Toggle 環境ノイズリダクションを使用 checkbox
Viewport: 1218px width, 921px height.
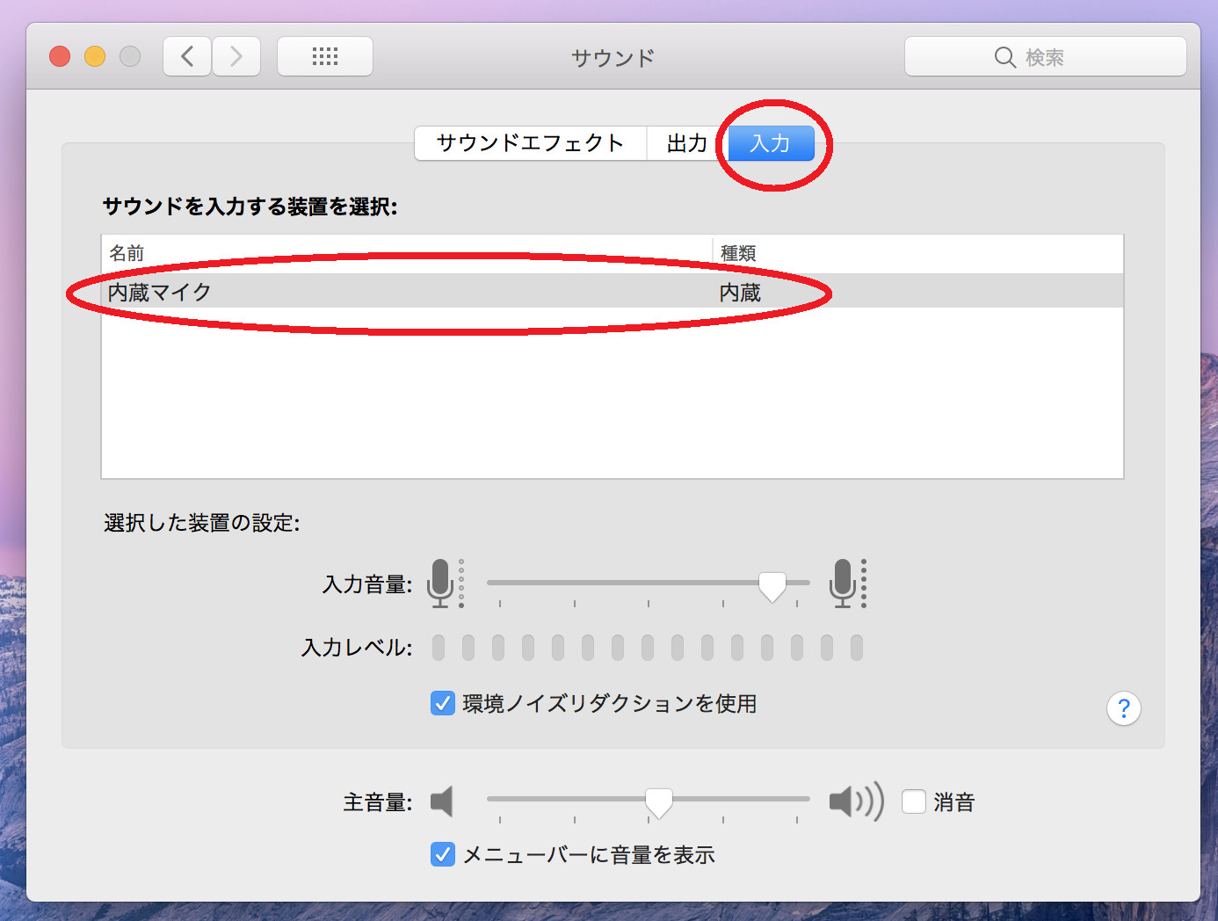pyautogui.click(x=443, y=703)
